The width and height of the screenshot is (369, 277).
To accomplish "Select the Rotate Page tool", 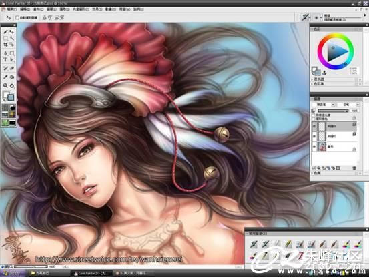I will pyautogui.click(x=12, y=86).
